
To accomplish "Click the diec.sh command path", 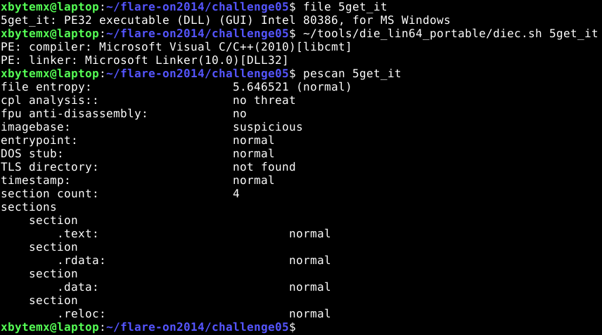I will (423, 34).
